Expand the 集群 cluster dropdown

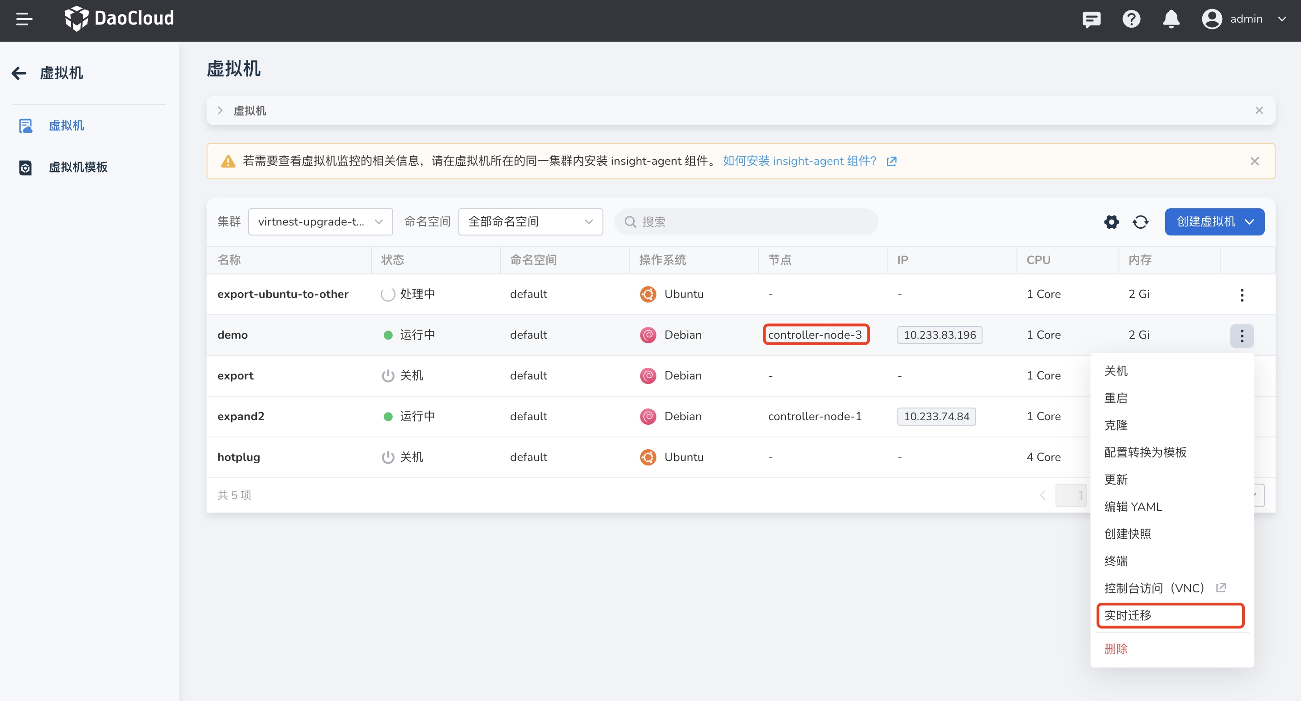tap(320, 222)
